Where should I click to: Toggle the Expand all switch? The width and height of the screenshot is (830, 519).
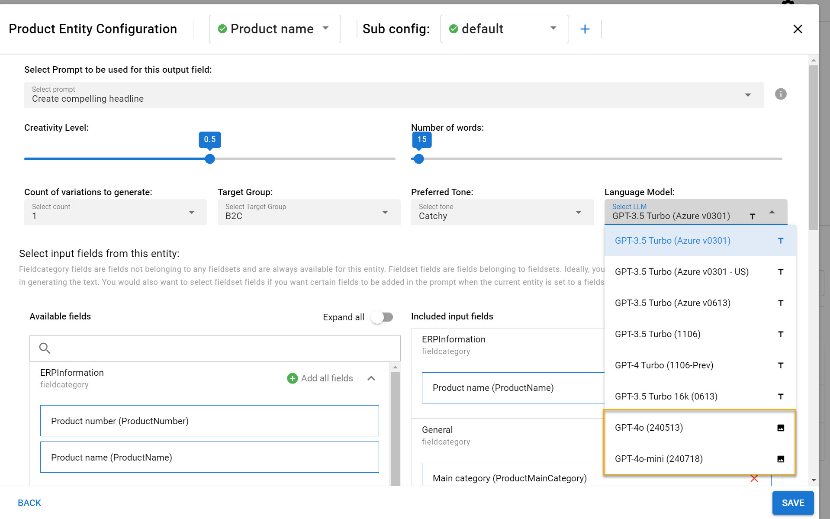click(382, 317)
